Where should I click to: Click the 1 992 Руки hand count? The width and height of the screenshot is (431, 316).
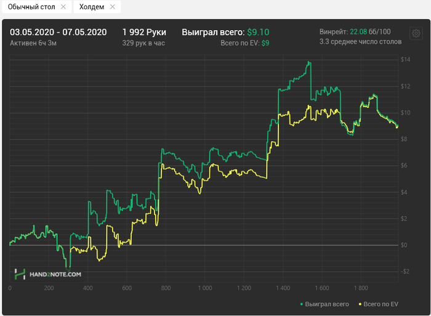[x=144, y=32]
